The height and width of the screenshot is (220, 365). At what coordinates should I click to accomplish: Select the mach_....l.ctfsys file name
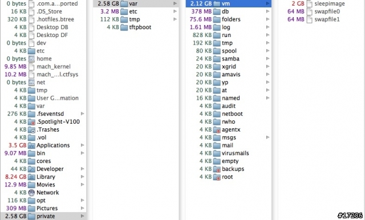[57, 75]
